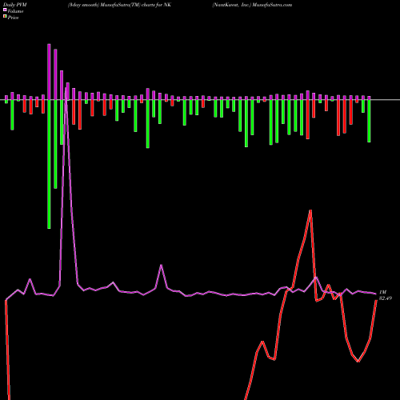Click the "(NantKwest, Inc.) MunafaSutra.com" header text
The width and height of the screenshot is (400, 400).
[x=252, y=5]
